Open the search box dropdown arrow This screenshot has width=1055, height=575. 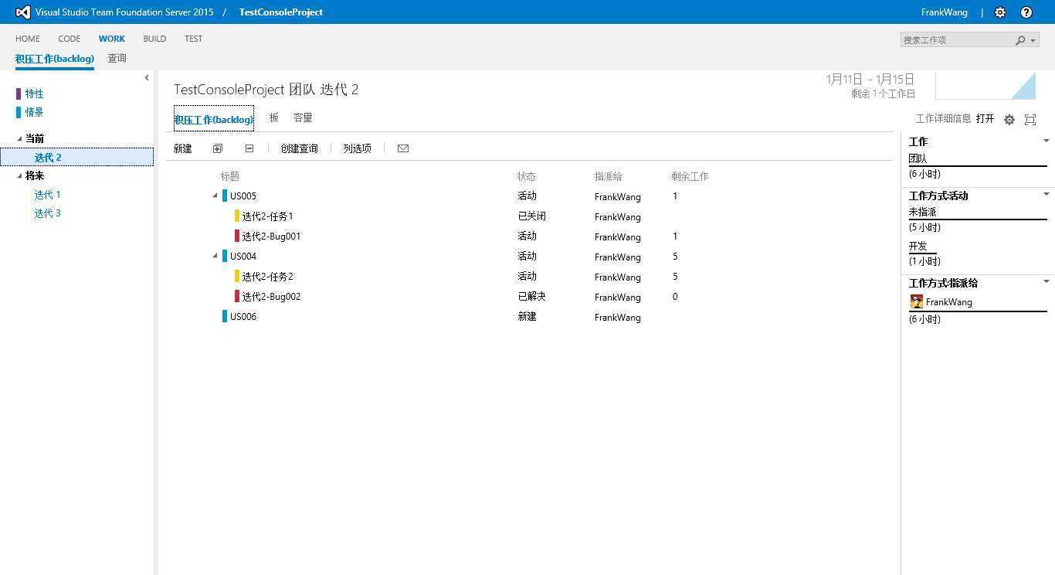(x=1033, y=40)
